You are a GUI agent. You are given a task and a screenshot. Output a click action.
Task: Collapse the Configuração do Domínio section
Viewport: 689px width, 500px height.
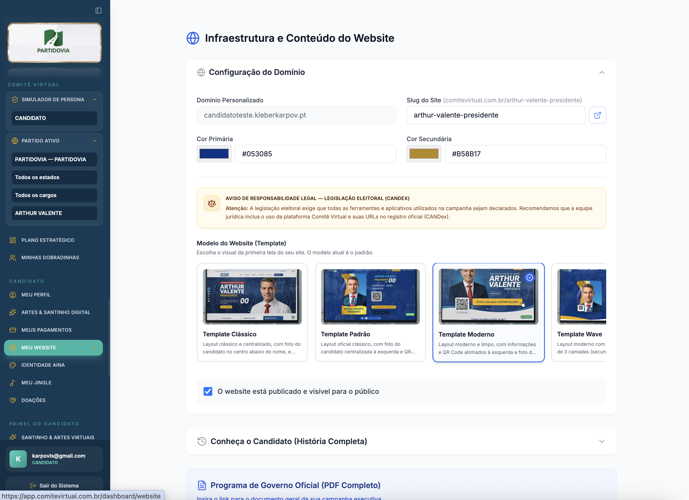[x=602, y=72]
